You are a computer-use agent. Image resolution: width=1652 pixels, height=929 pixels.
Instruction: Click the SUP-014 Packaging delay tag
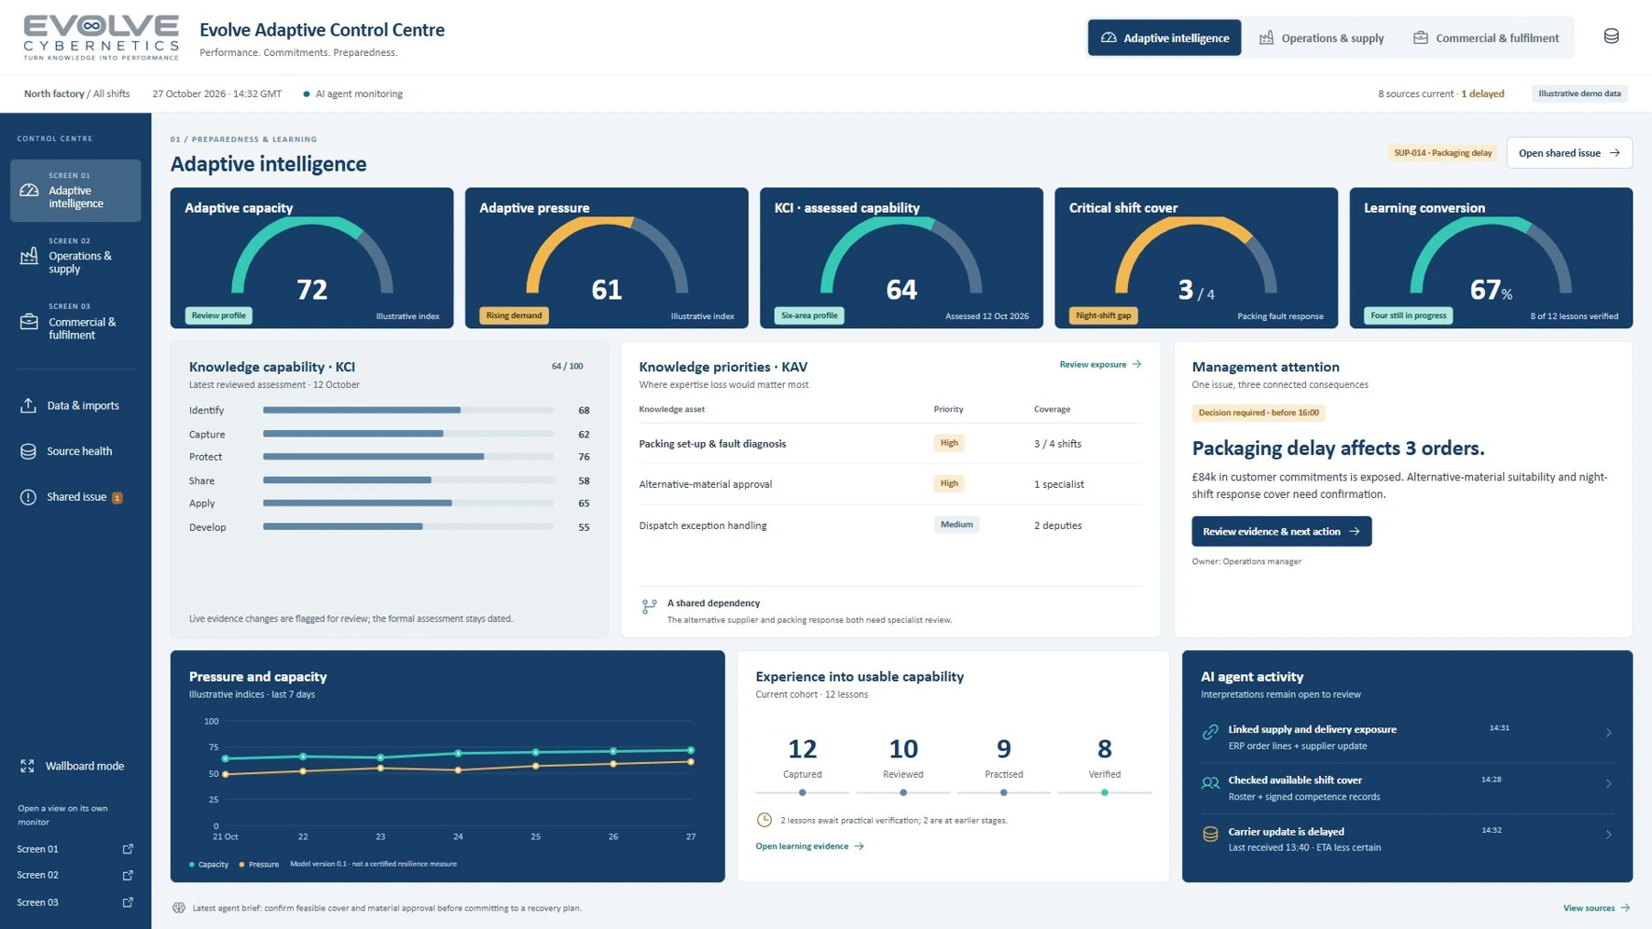click(1443, 153)
